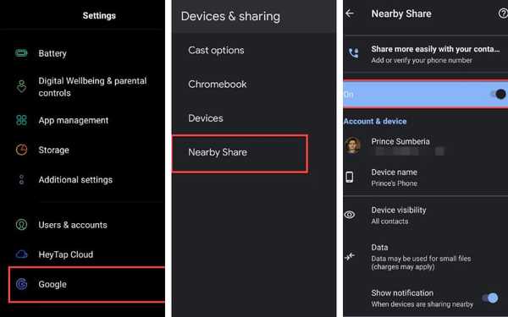This screenshot has height=317, width=508.
Task: Tap the Prince Sumberia profile picture
Action: (x=352, y=145)
